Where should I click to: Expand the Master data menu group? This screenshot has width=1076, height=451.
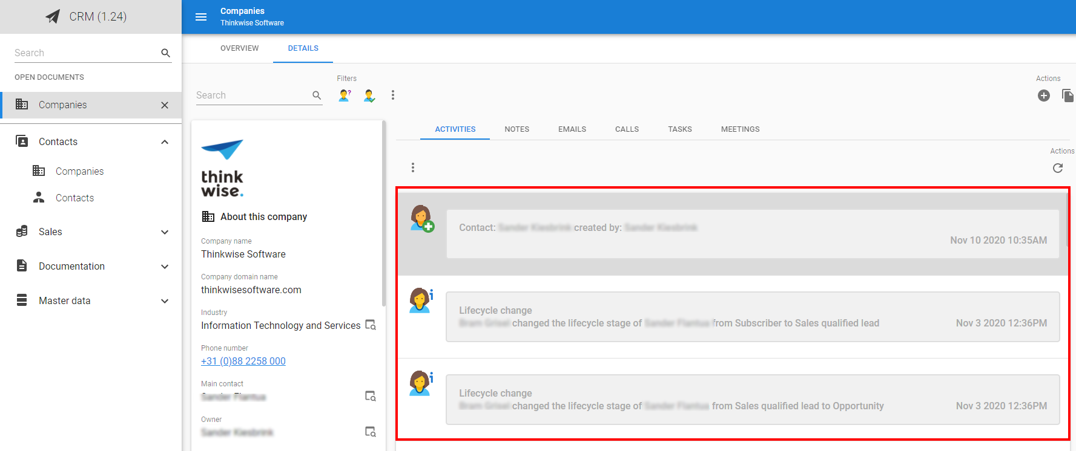165,301
